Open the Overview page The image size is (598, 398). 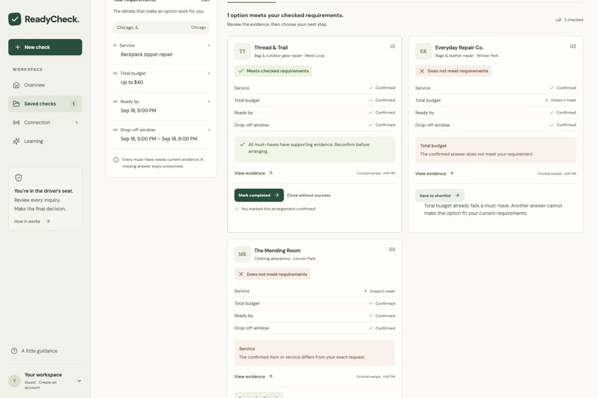pos(45,85)
